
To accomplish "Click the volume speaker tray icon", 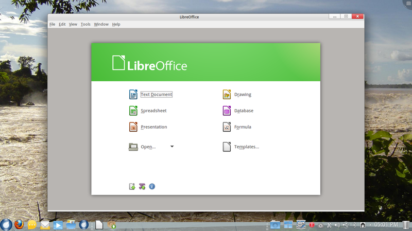I will (x=337, y=225).
